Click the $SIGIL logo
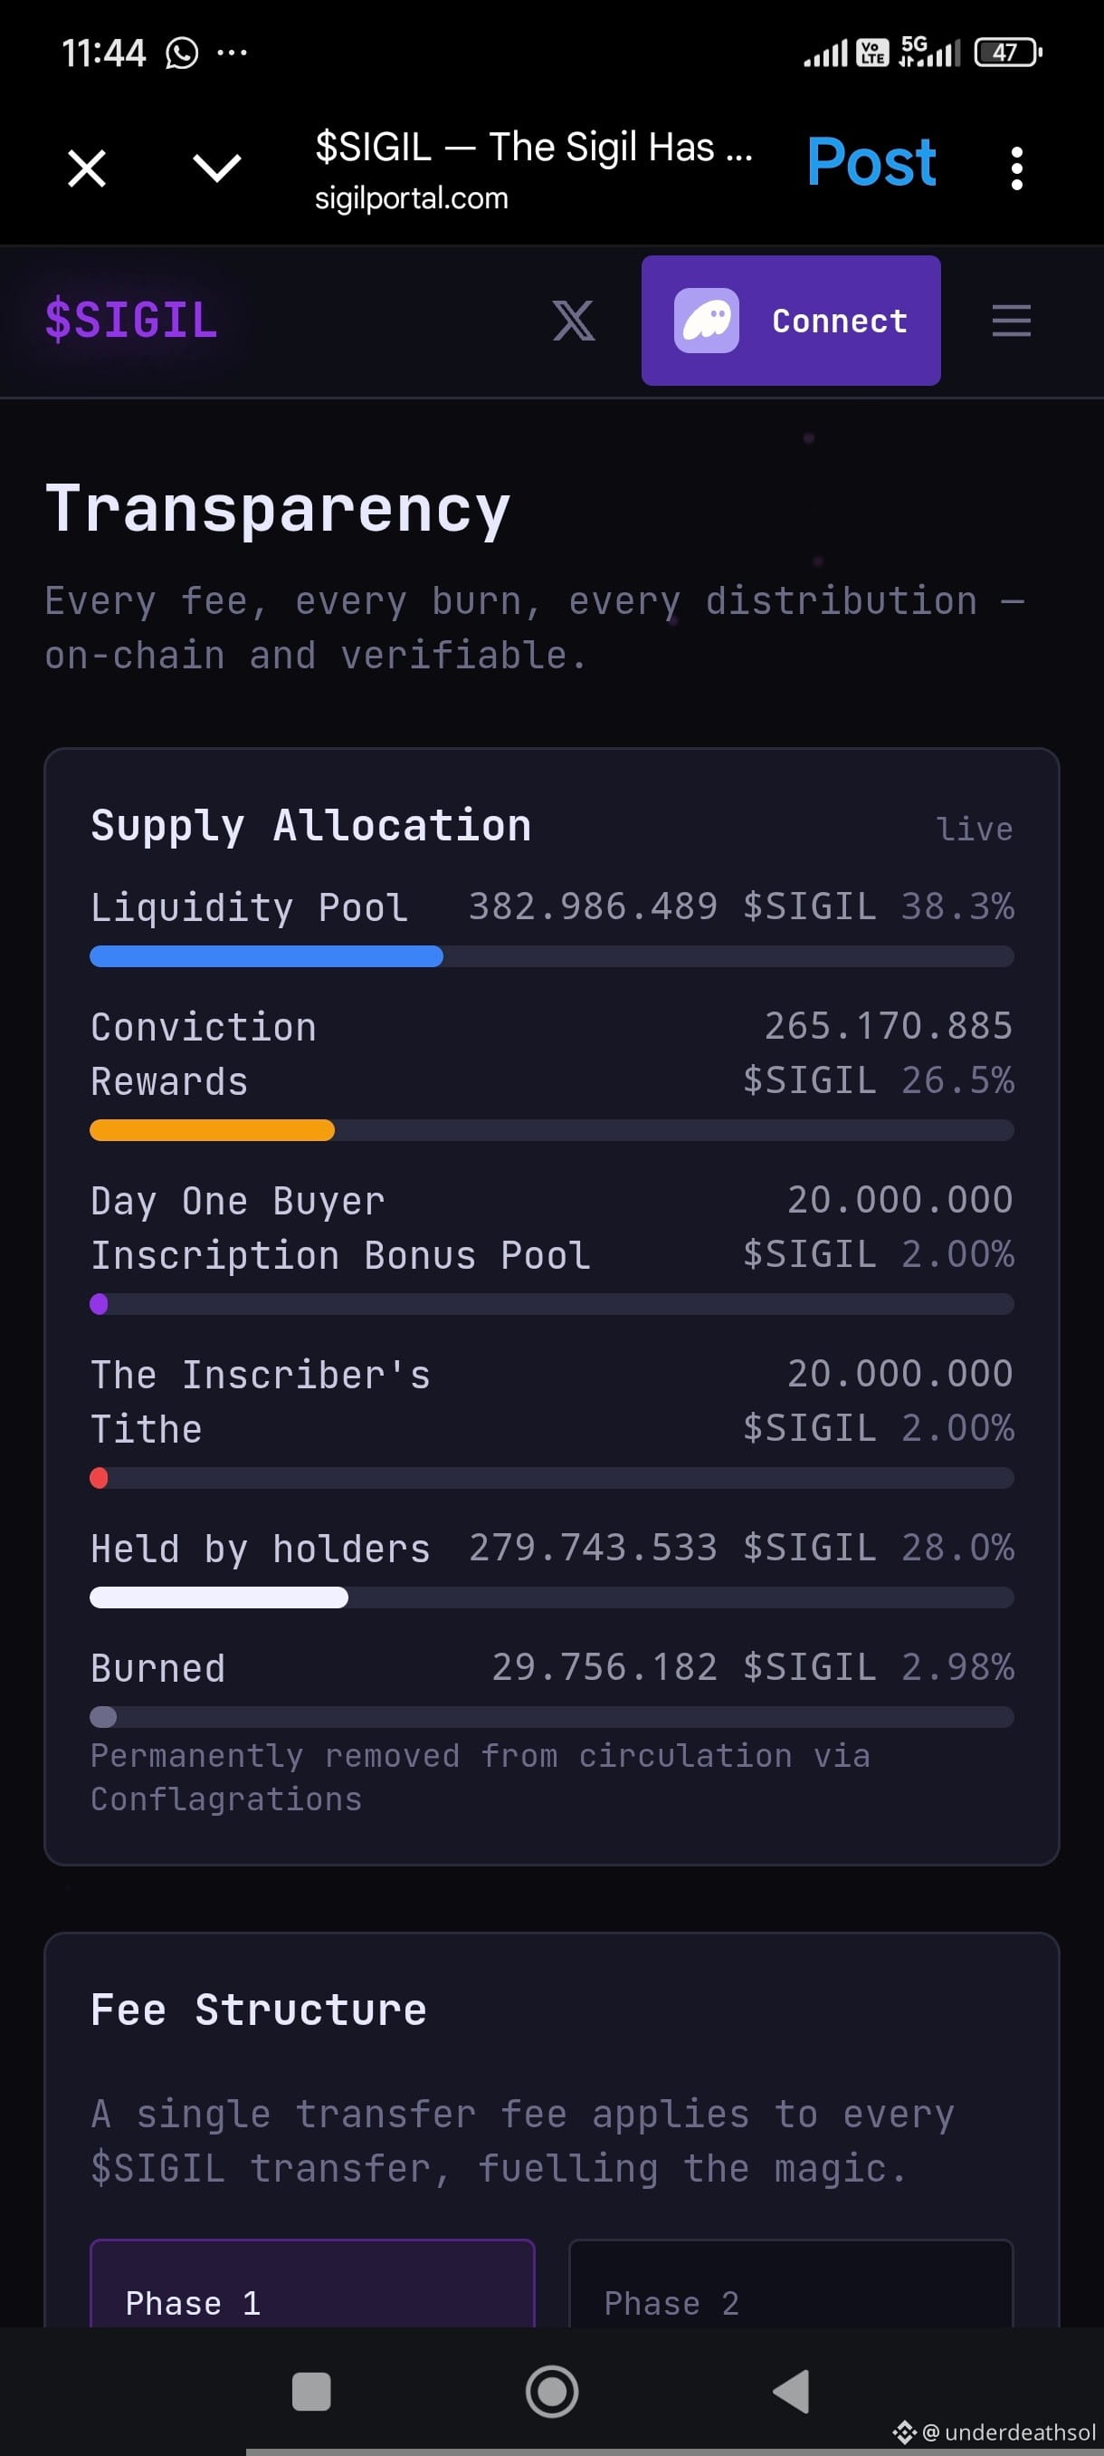 [131, 320]
